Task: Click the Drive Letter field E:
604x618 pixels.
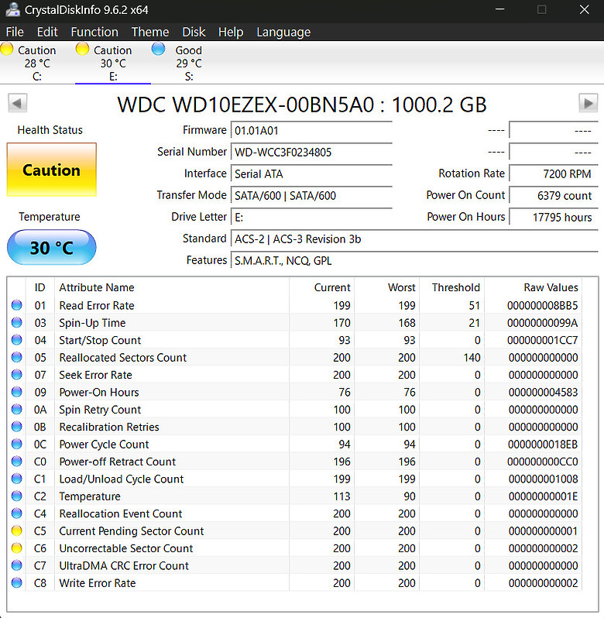Action: 311,217
